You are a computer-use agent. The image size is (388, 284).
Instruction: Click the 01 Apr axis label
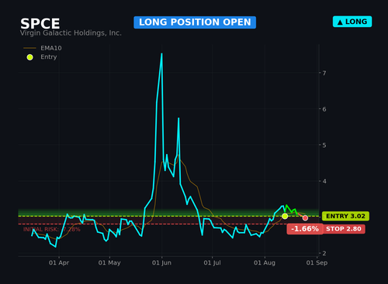pyautogui.click(x=59, y=263)
